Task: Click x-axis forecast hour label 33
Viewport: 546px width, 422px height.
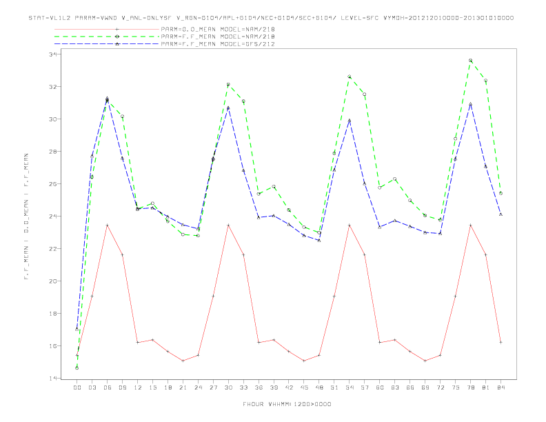Action: tap(243, 388)
